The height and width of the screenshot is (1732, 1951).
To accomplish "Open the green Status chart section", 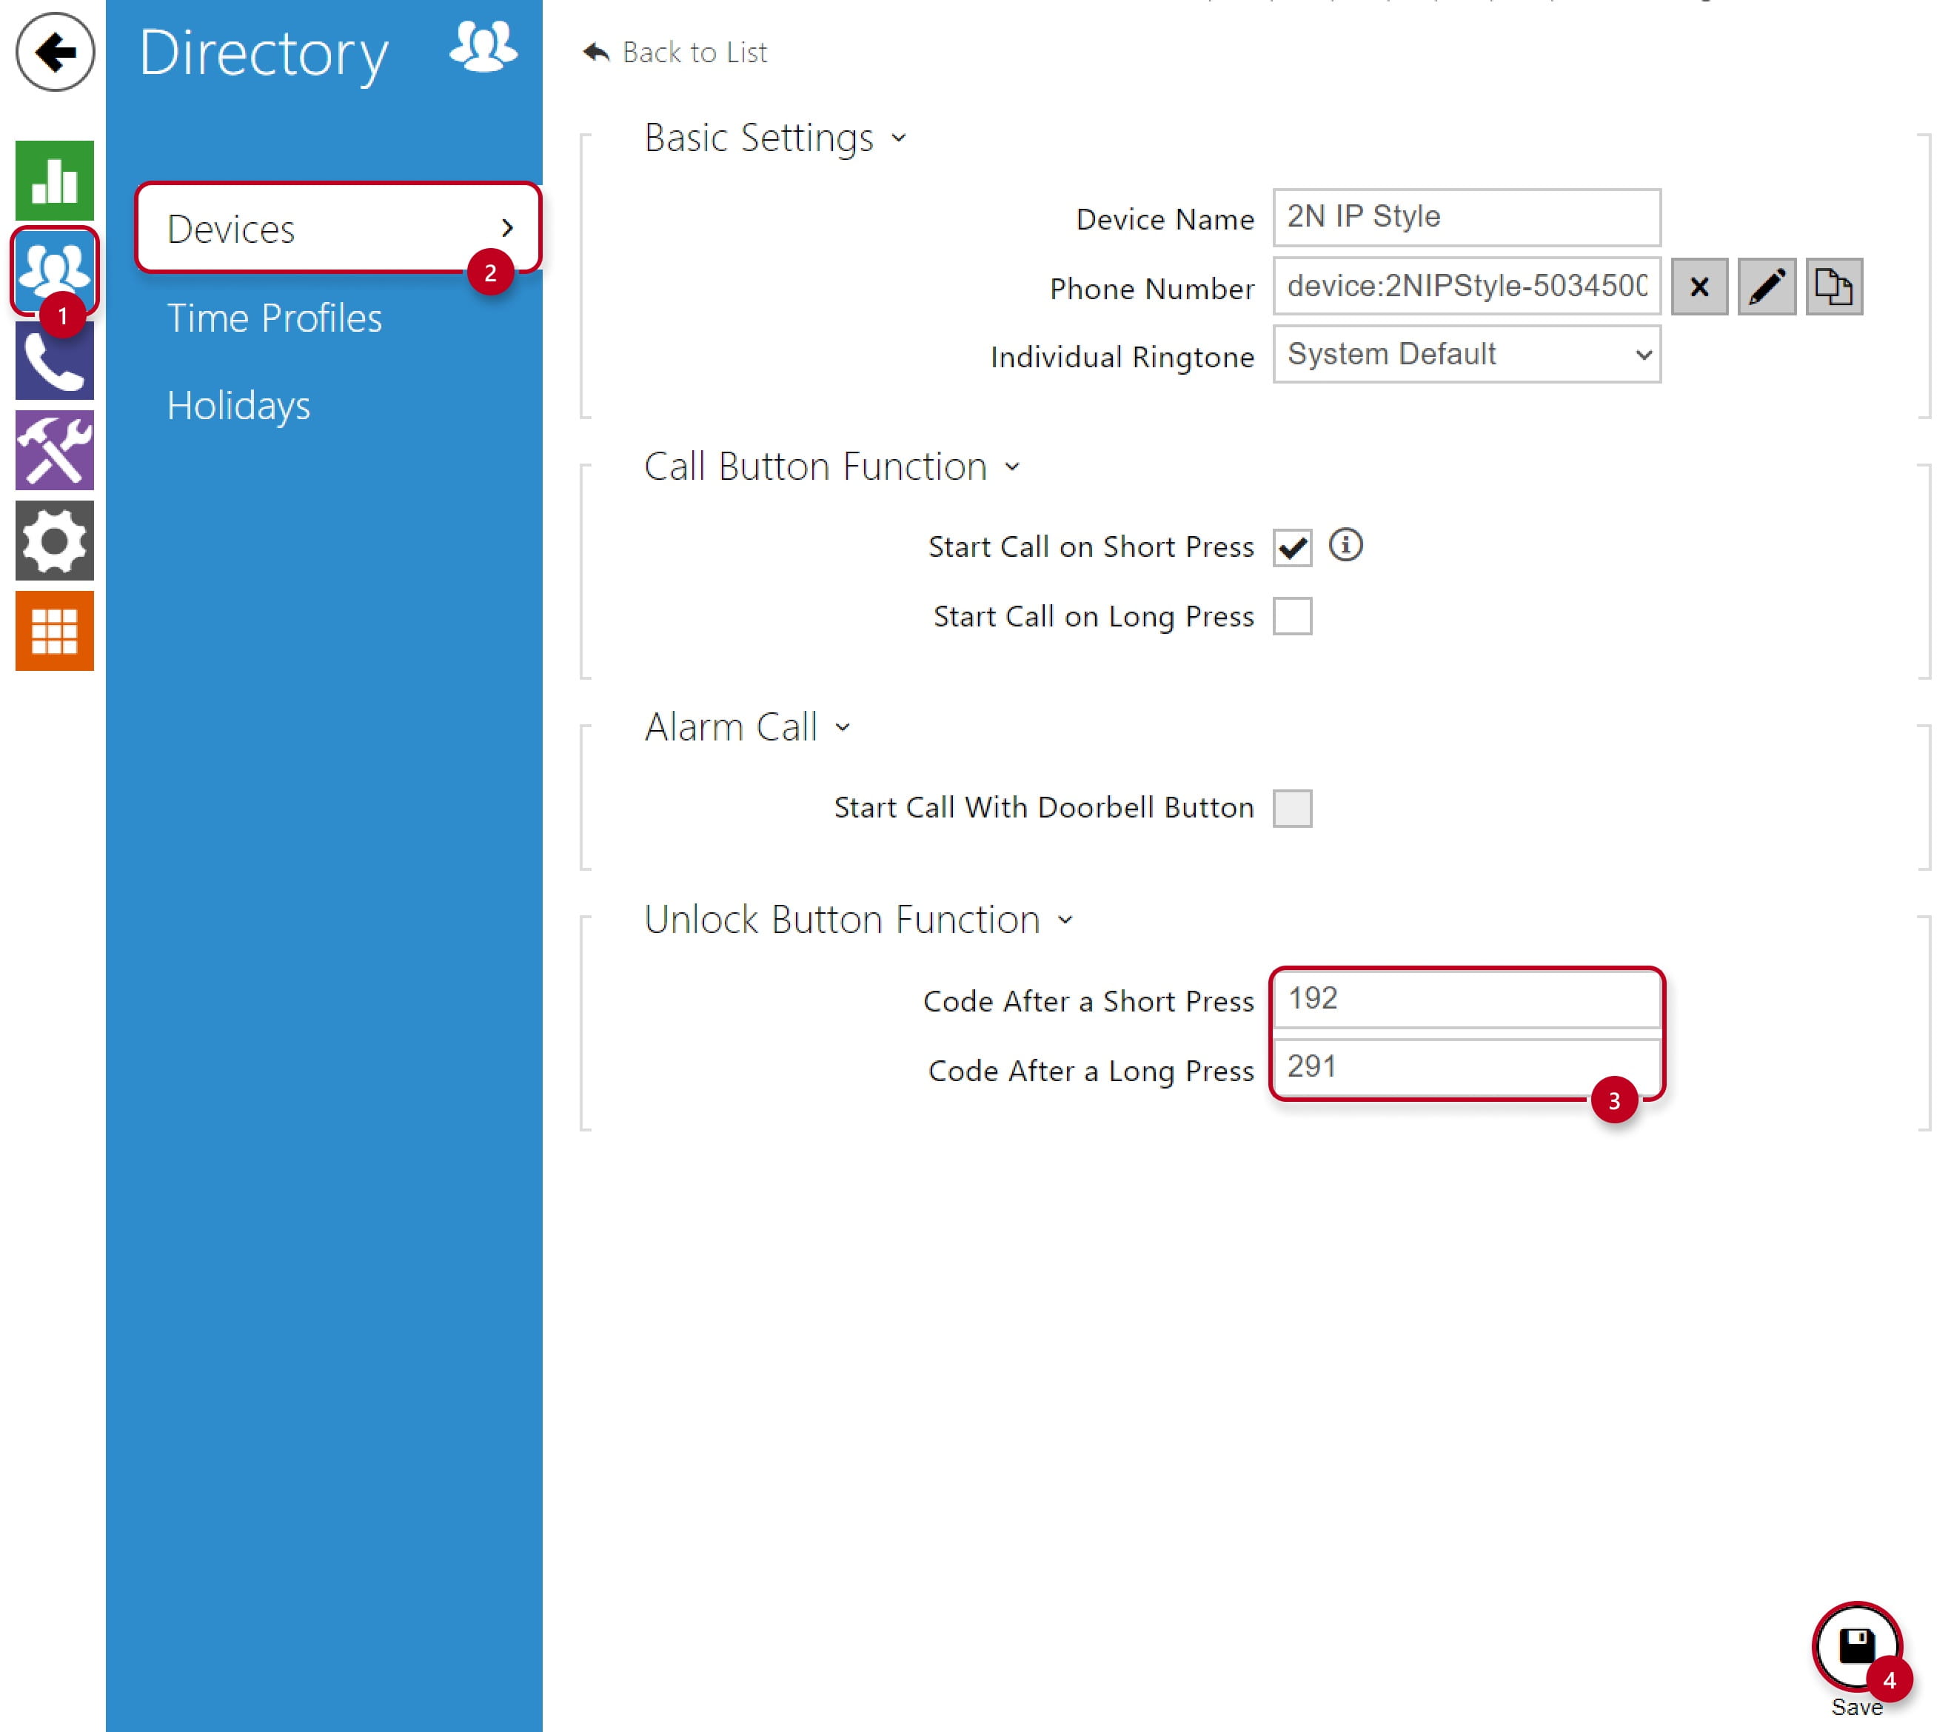I will [54, 181].
